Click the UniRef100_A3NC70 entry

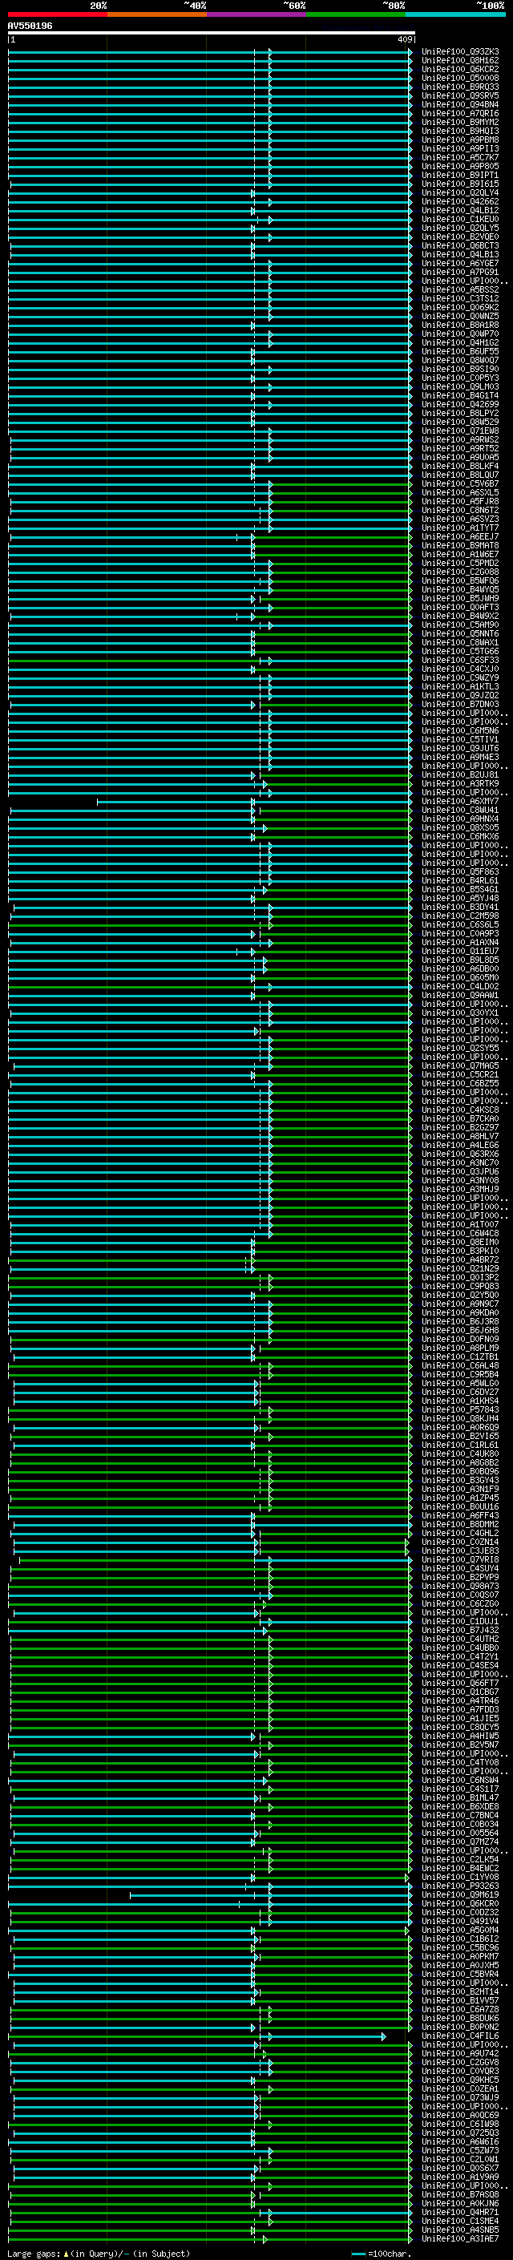pyautogui.click(x=460, y=1162)
